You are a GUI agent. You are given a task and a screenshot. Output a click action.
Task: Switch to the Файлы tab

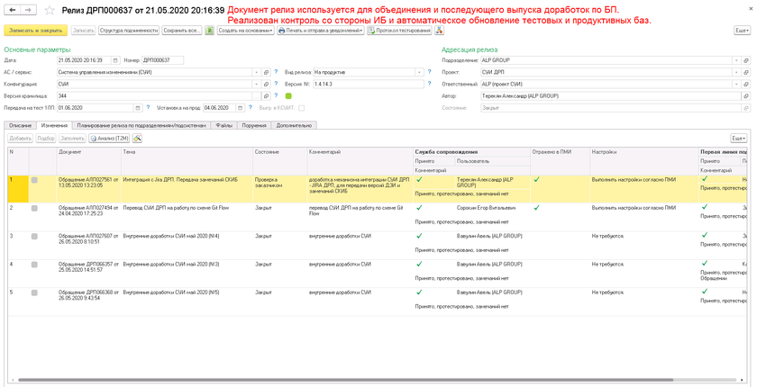pos(223,126)
